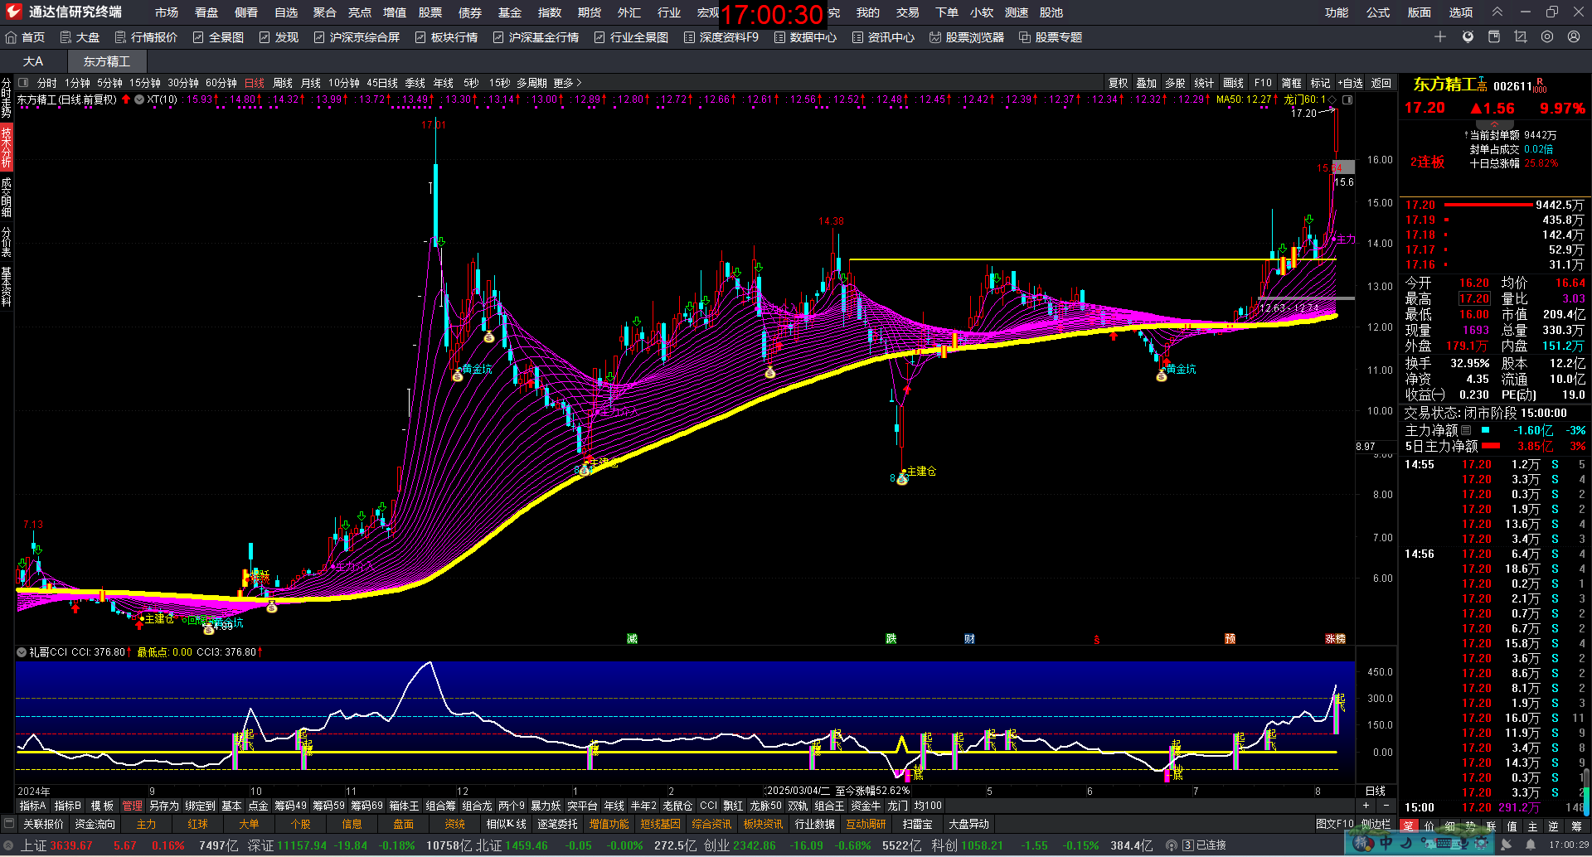The image size is (1592, 857).
Task: Click zoom-in plus below 日线
Action: pos(1366,806)
